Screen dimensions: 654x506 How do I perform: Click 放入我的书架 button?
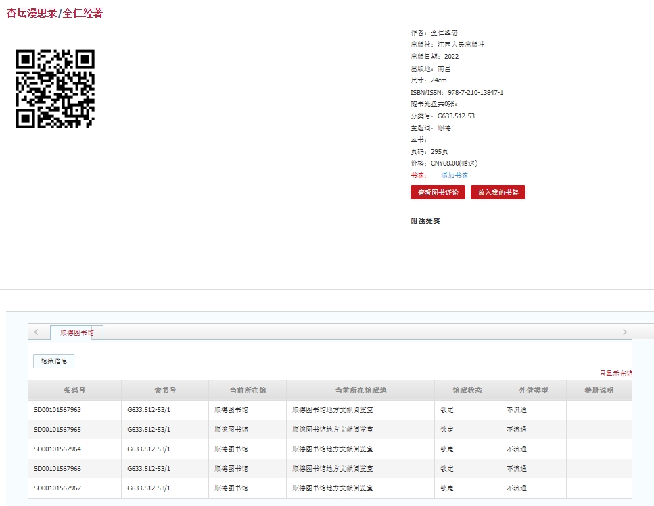(x=498, y=193)
